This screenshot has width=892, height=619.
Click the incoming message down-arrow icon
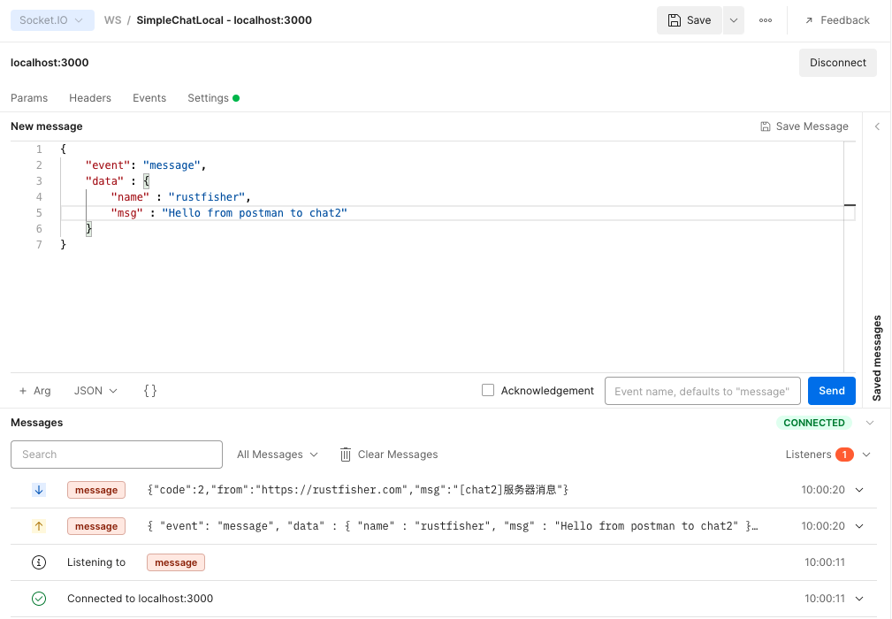click(39, 490)
